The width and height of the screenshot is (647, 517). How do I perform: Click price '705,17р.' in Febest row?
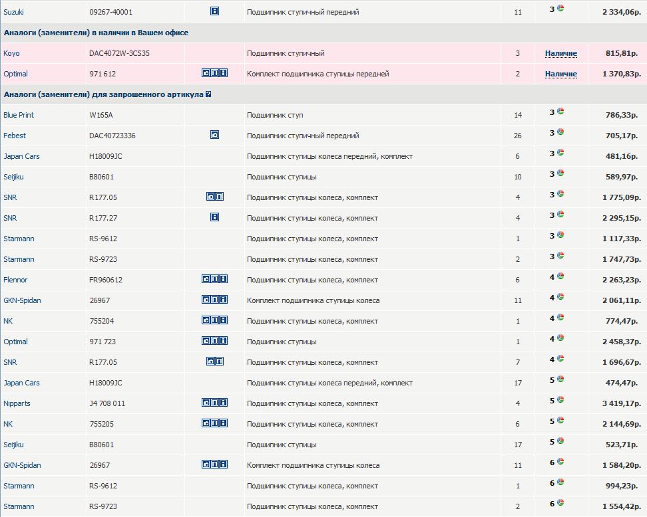pyautogui.click(x=622, y=136)
